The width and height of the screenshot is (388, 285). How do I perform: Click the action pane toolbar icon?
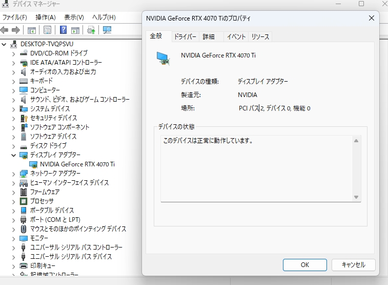point(75,30)
